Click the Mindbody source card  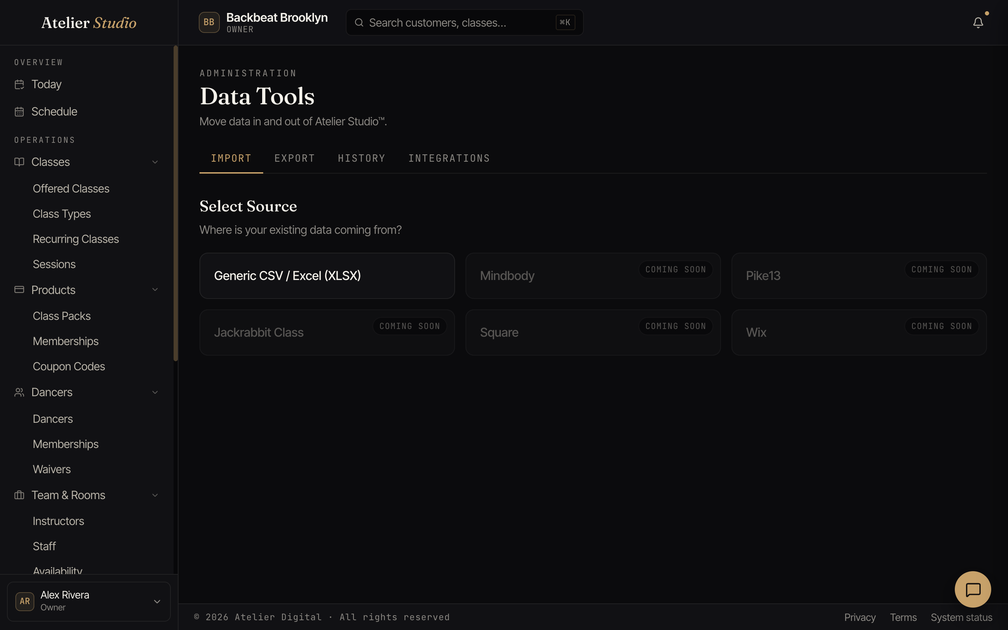tap(593, 276)
